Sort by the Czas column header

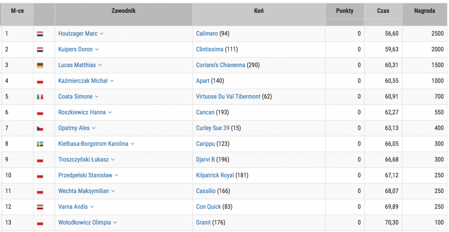(x=383, y=11)
